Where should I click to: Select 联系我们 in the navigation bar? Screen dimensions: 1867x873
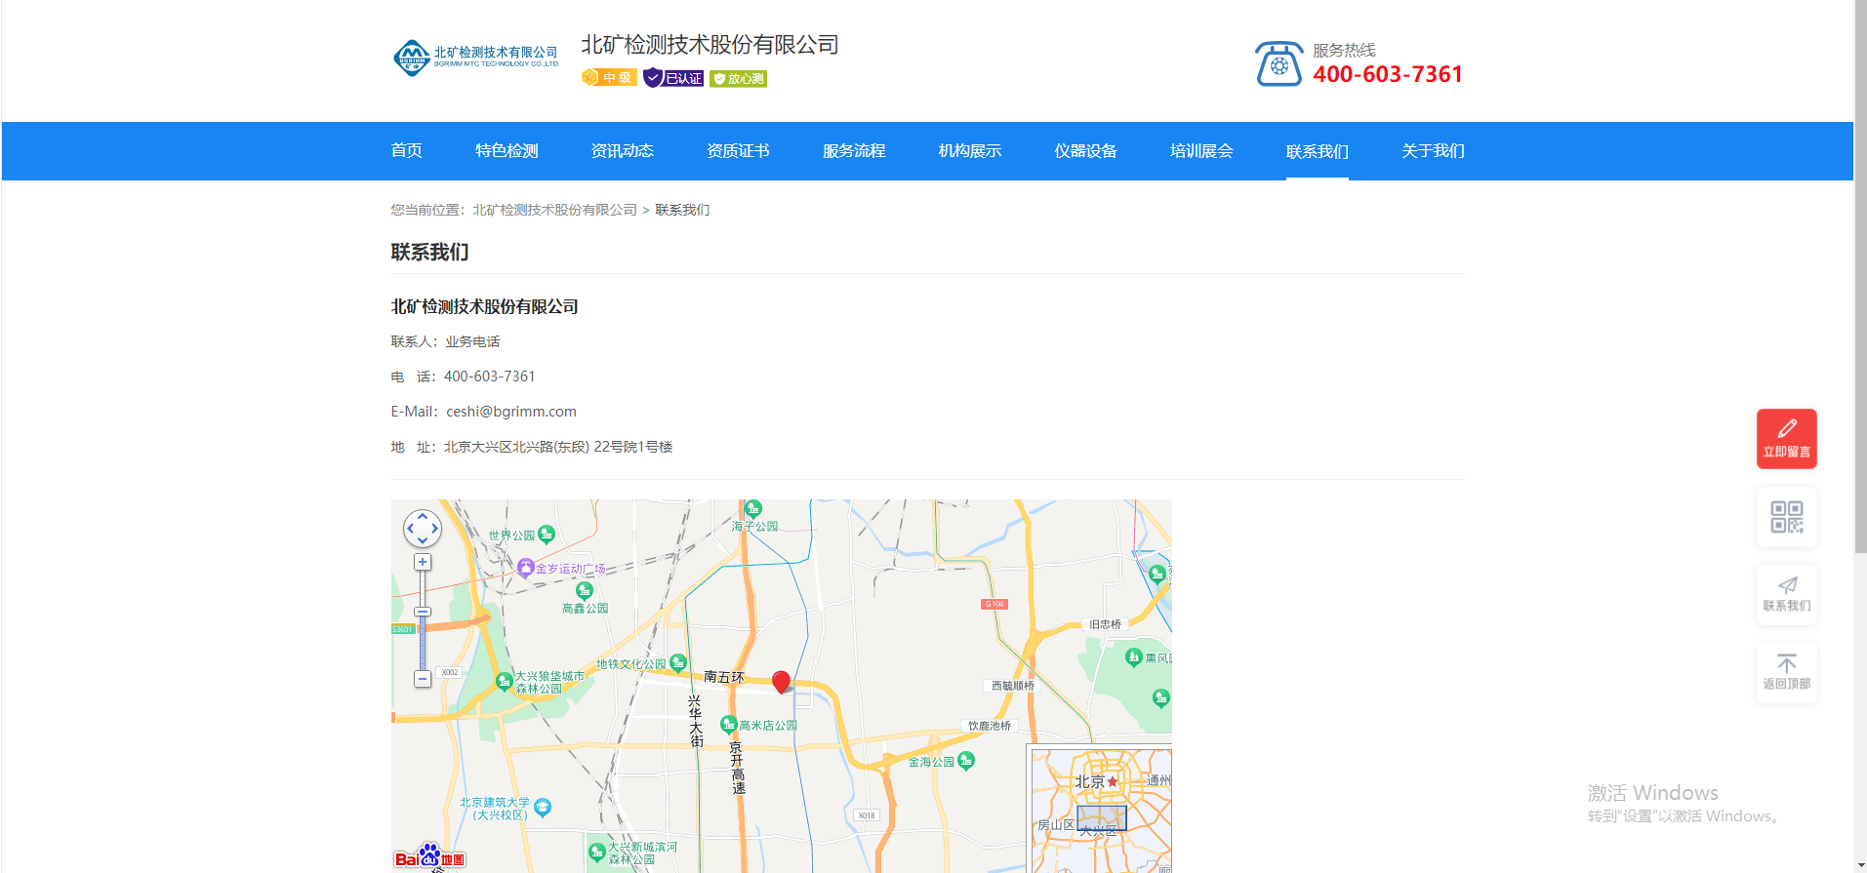[1318, 151]
